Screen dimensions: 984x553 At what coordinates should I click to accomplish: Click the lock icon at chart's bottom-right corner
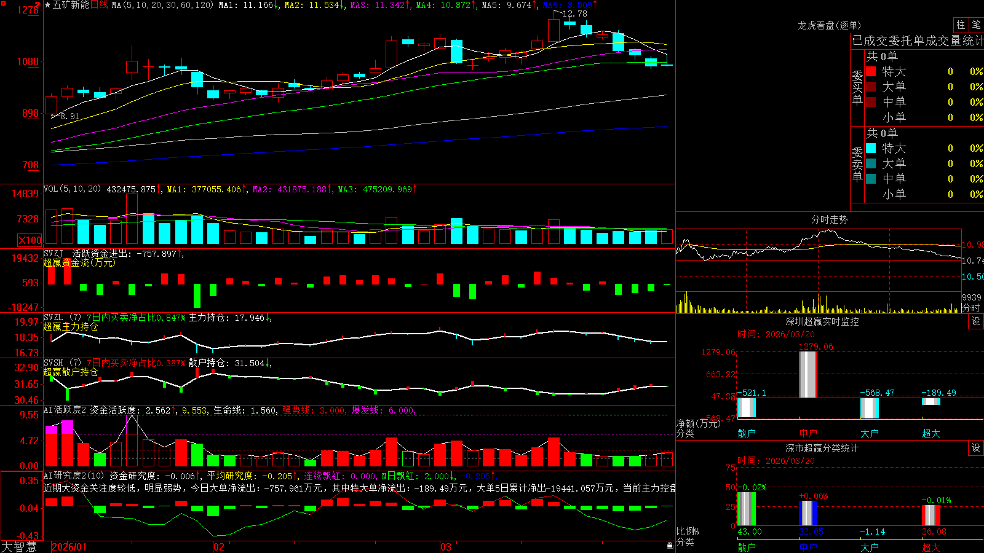coord(670,545)
